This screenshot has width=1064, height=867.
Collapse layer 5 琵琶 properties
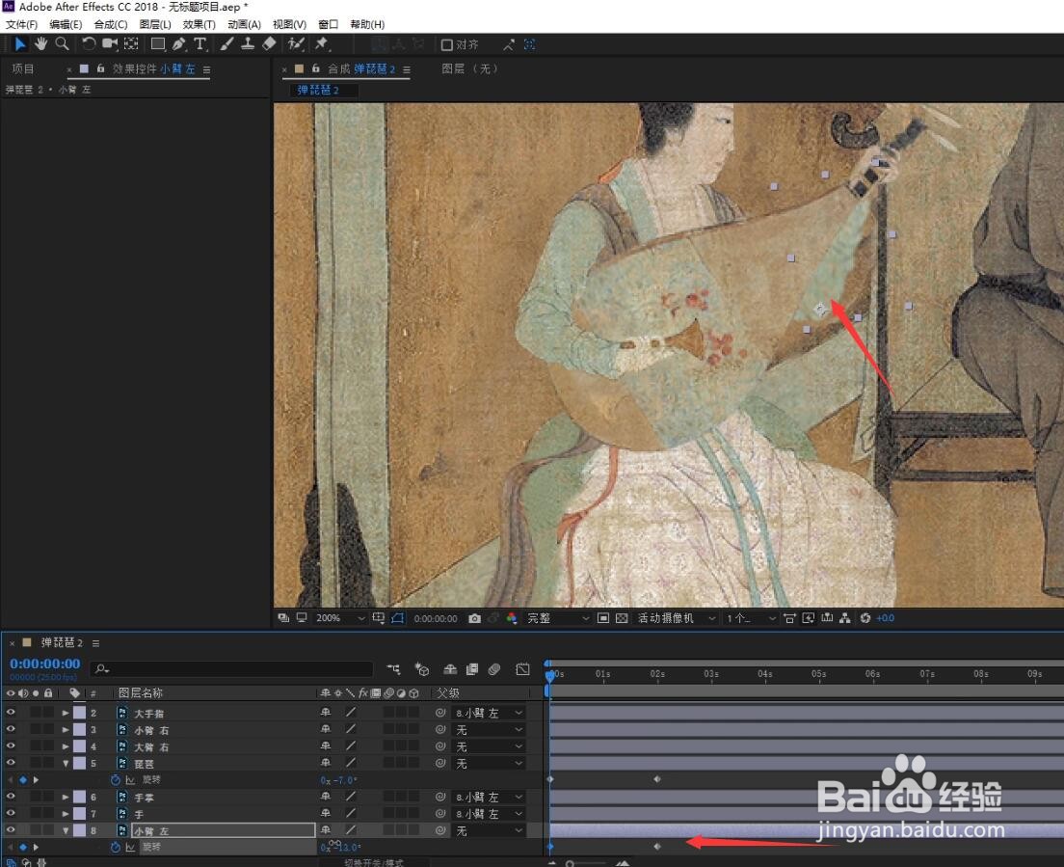66,764
